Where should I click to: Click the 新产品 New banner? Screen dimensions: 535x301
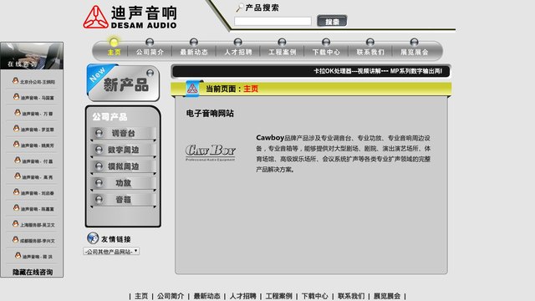(123, 83)
